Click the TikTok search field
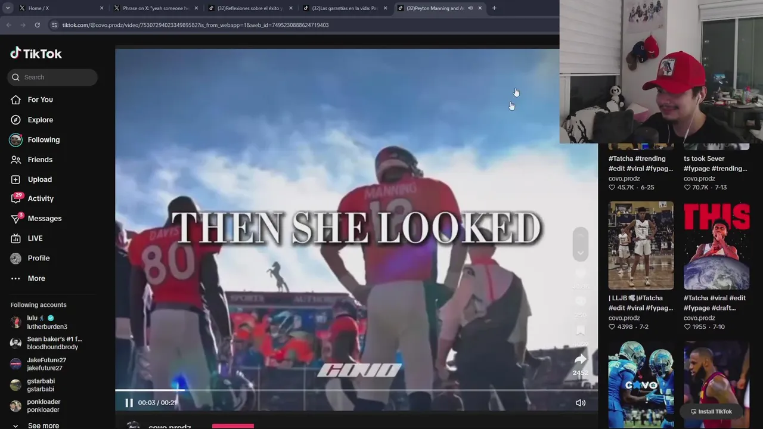Viewport: 763px width, 429px height. click(x=52, y=77)
